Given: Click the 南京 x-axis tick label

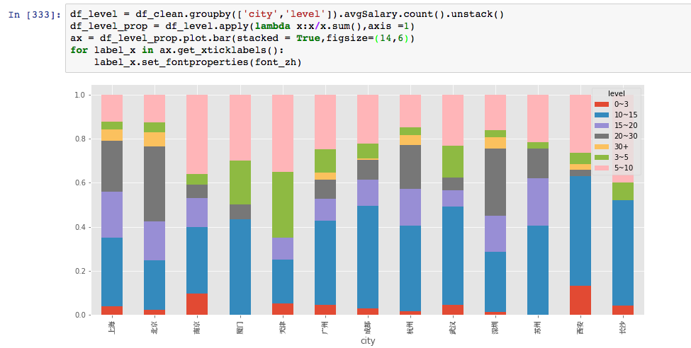Looking at the screenshot, I should (197, 327).
